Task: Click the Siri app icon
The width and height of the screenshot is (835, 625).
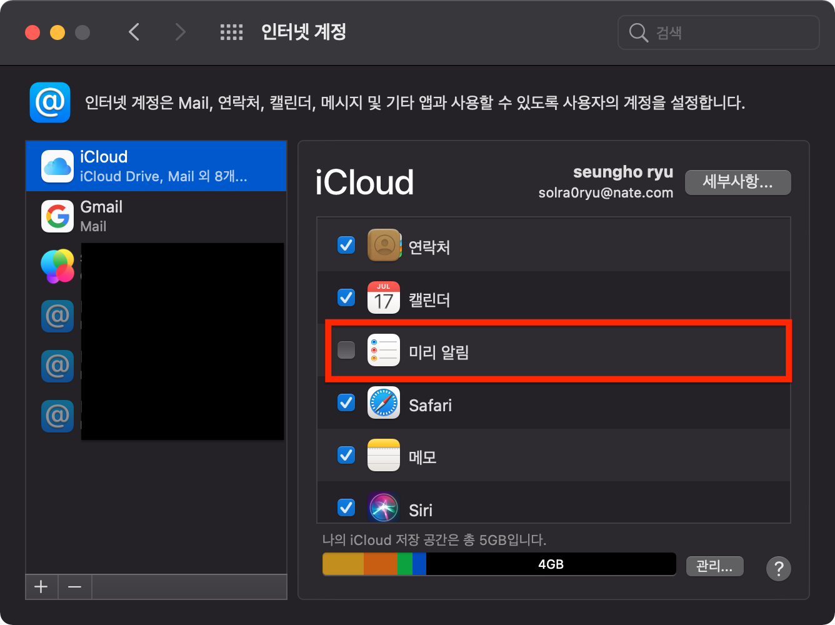Action: (x=384, y=507)
